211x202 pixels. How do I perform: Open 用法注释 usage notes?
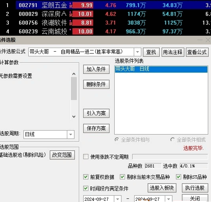coord(173,52)
